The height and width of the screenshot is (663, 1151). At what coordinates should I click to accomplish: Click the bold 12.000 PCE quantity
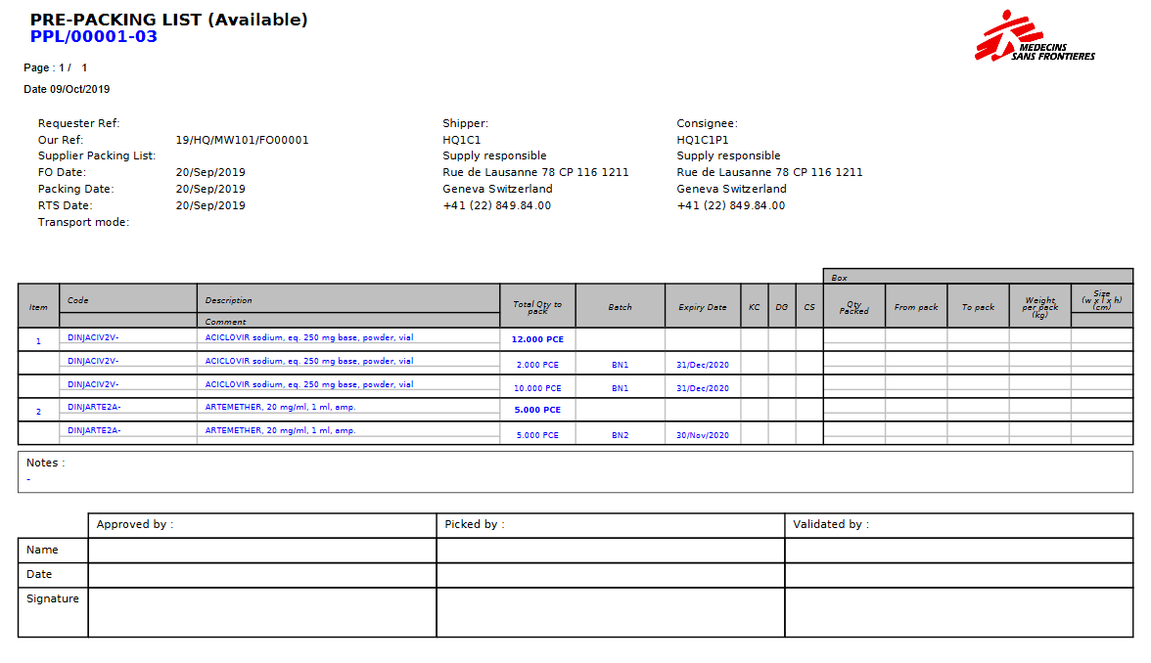click(x=537, y=339)
